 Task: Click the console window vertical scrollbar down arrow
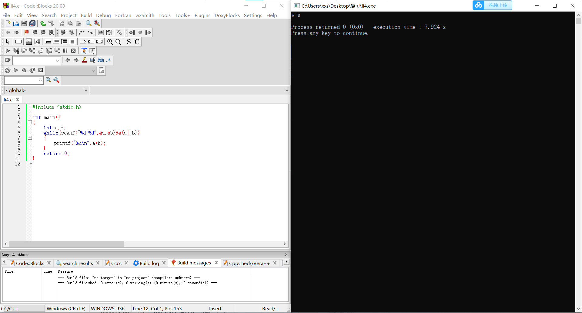tap(578, 309)
